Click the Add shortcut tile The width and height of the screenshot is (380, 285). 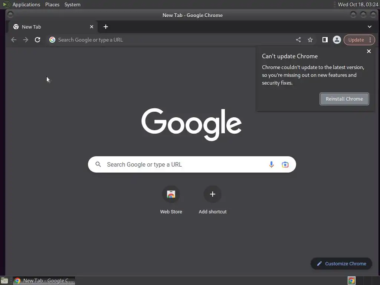(x=213, y=200)
